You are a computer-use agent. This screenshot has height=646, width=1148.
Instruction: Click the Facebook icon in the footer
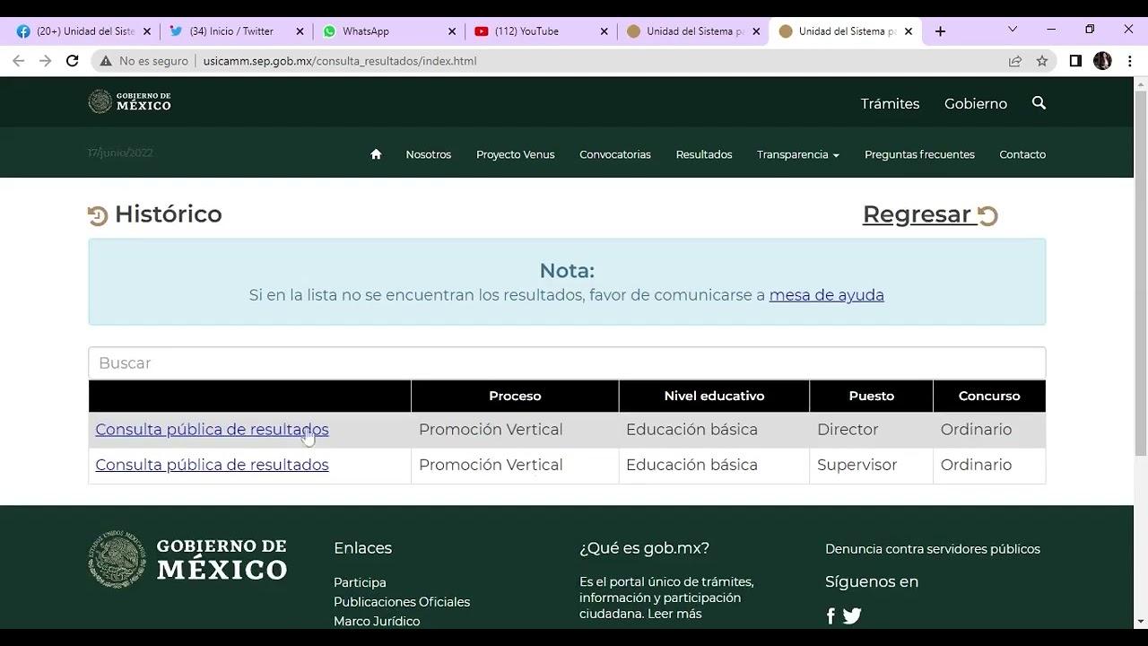pos(830,615)
